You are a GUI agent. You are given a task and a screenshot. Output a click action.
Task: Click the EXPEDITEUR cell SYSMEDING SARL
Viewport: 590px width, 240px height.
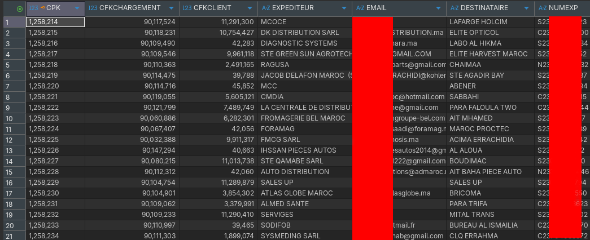pyautogui.click(x=305, y=236)
